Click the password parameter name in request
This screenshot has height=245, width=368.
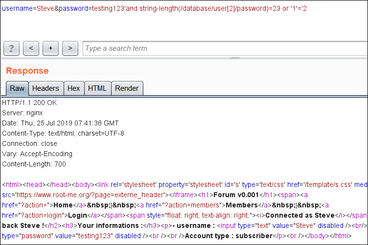click(73, 8)
